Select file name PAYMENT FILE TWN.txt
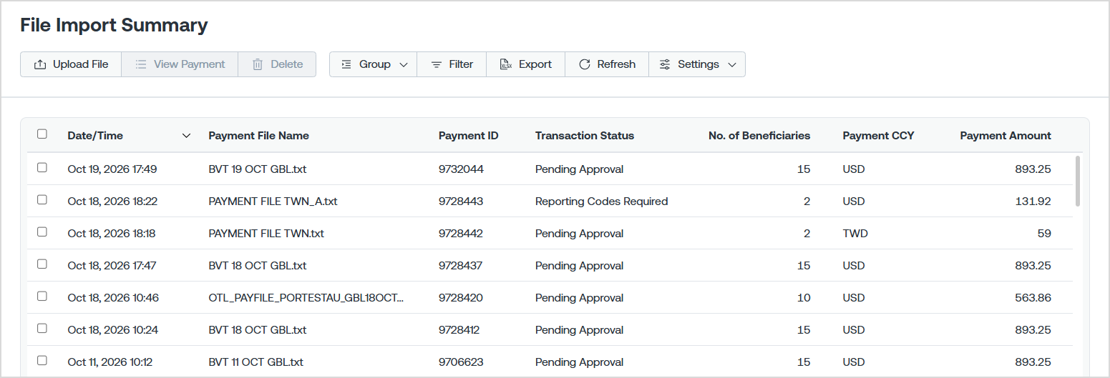The width and height of the screenshot is (1110, 378). point(266,234)
